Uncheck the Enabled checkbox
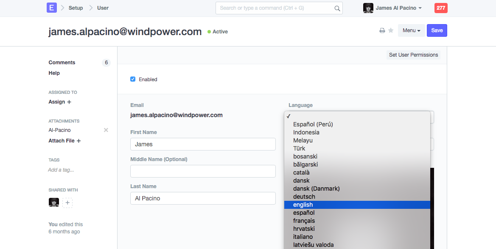The height and width of the screenshot is (249, 496). pyautogui.click(x=133, y=79)
